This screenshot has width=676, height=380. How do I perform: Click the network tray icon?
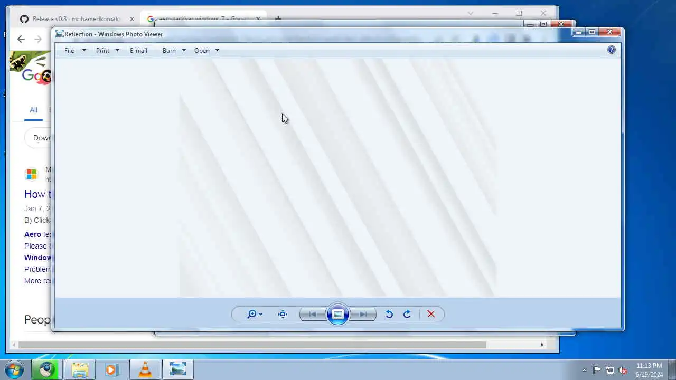(610, 370)
